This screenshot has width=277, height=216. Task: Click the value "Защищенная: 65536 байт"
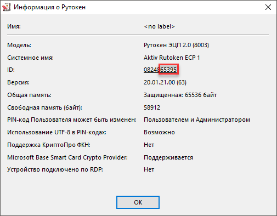(x=180, y=95)
